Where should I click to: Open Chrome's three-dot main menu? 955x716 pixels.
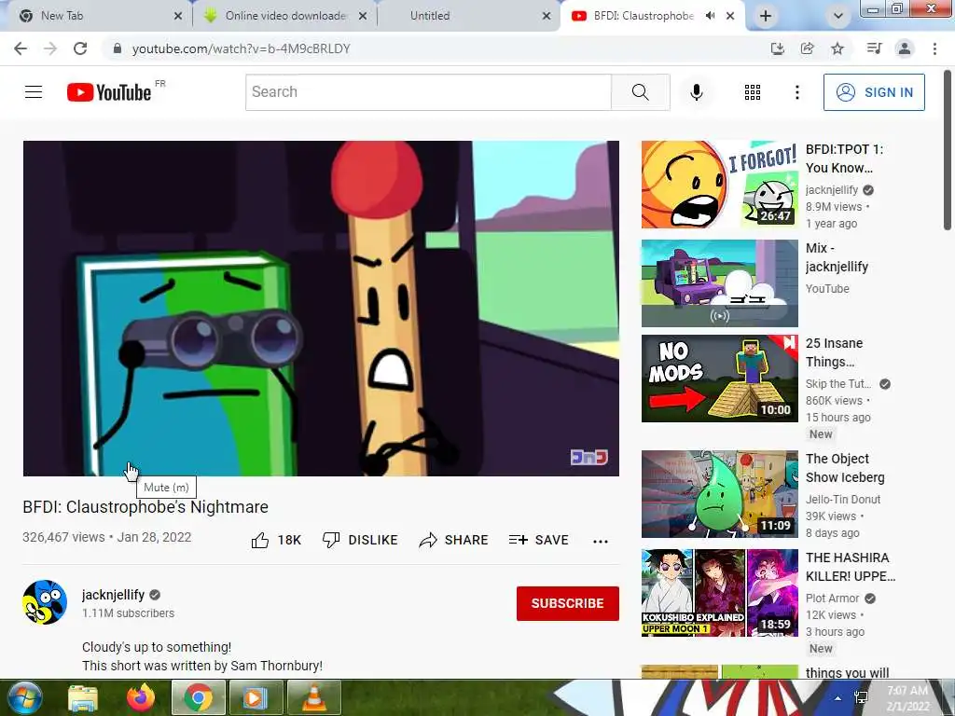[934, 48]
